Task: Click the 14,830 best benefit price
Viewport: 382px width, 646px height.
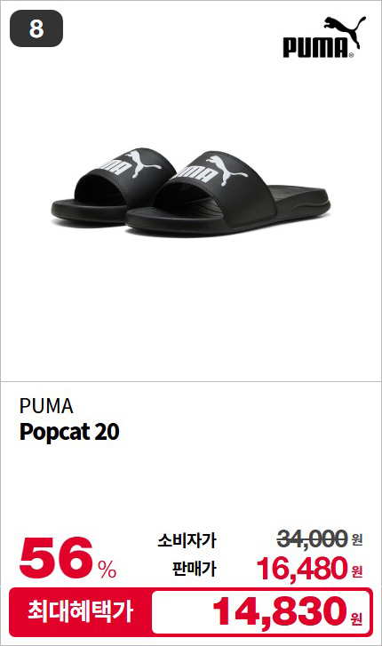Action: [280, 612]
